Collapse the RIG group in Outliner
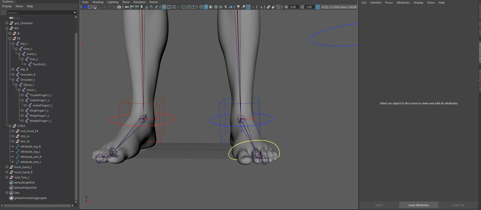 7,28
